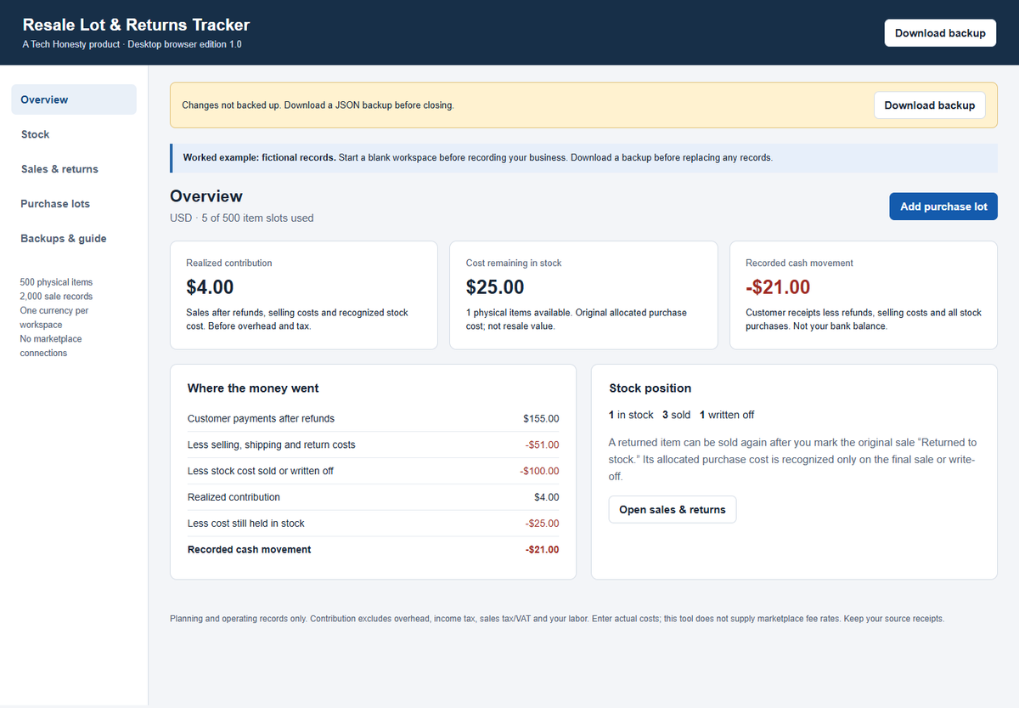Click the $4.00 amount in the money table
This screenshot has height=708, width=1019.
(547, 497)
